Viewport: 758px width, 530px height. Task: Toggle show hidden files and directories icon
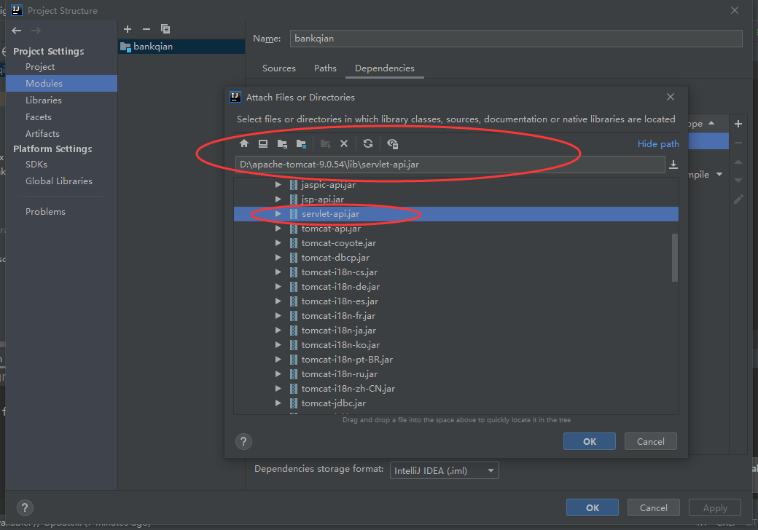coord(392,143)
